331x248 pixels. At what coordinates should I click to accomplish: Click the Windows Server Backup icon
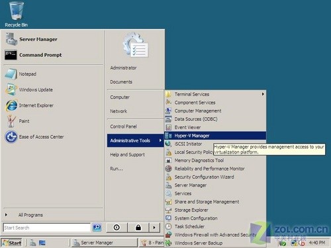(x=168, y=243)
